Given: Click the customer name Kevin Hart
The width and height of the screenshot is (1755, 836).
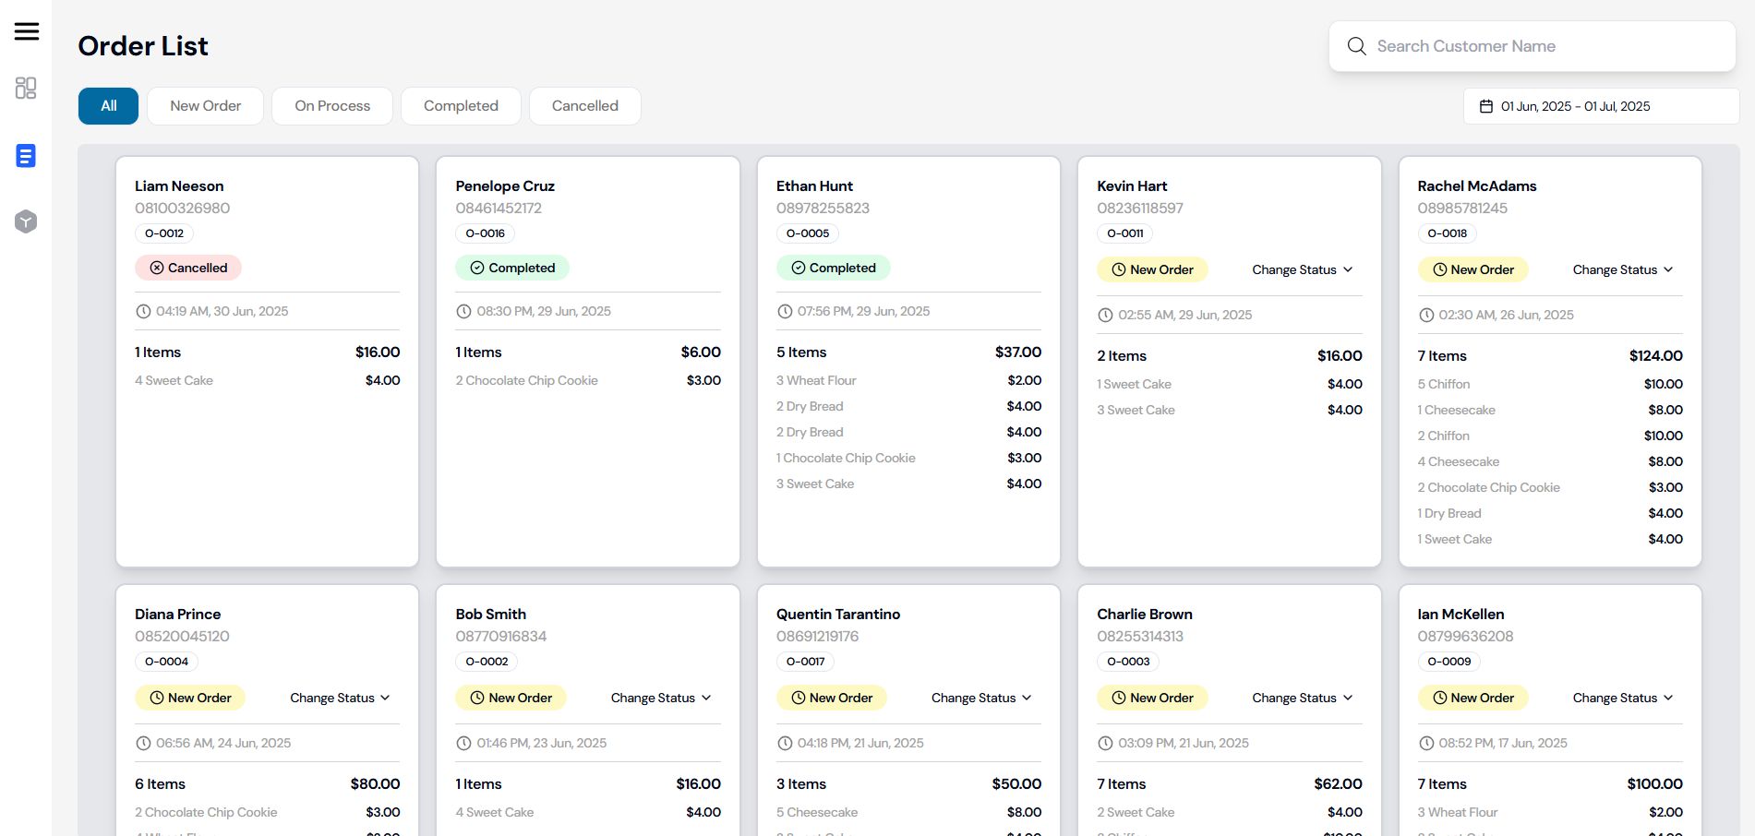Looking at the screenshot, I should coord(1132,185).
